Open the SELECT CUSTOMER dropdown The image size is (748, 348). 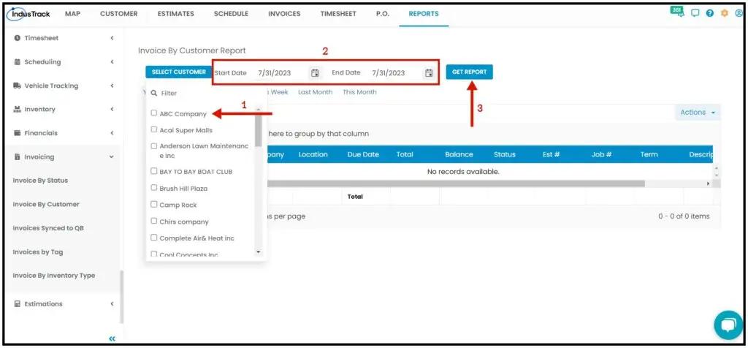pyautogui.click(x=179, y=72)
